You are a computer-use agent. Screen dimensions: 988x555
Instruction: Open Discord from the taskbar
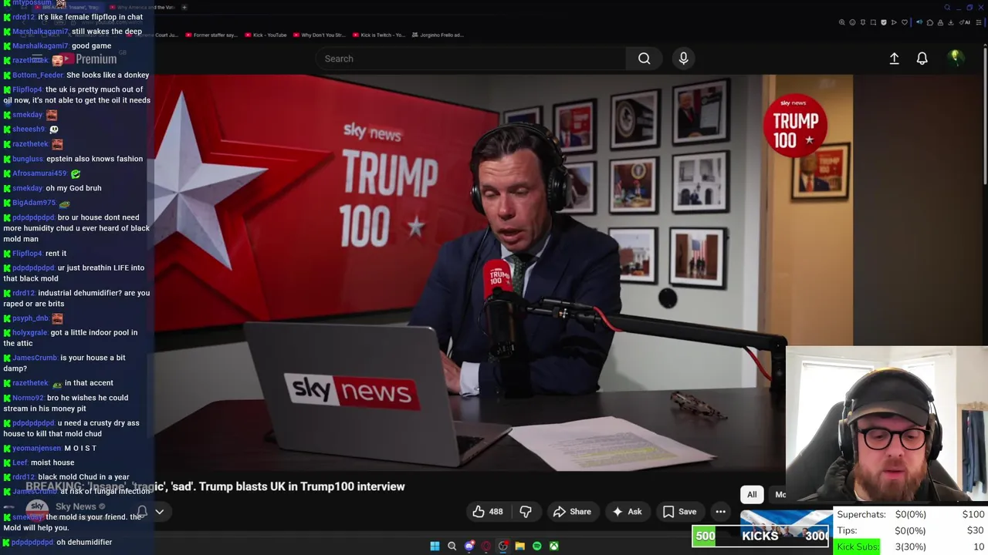[469, 547]
